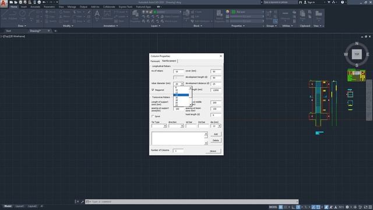The height and width of the screenshot is (210, 373).
Task: Toggle MODEL space button in status bar
Action: pyautogui.click(x=273, y=207)
